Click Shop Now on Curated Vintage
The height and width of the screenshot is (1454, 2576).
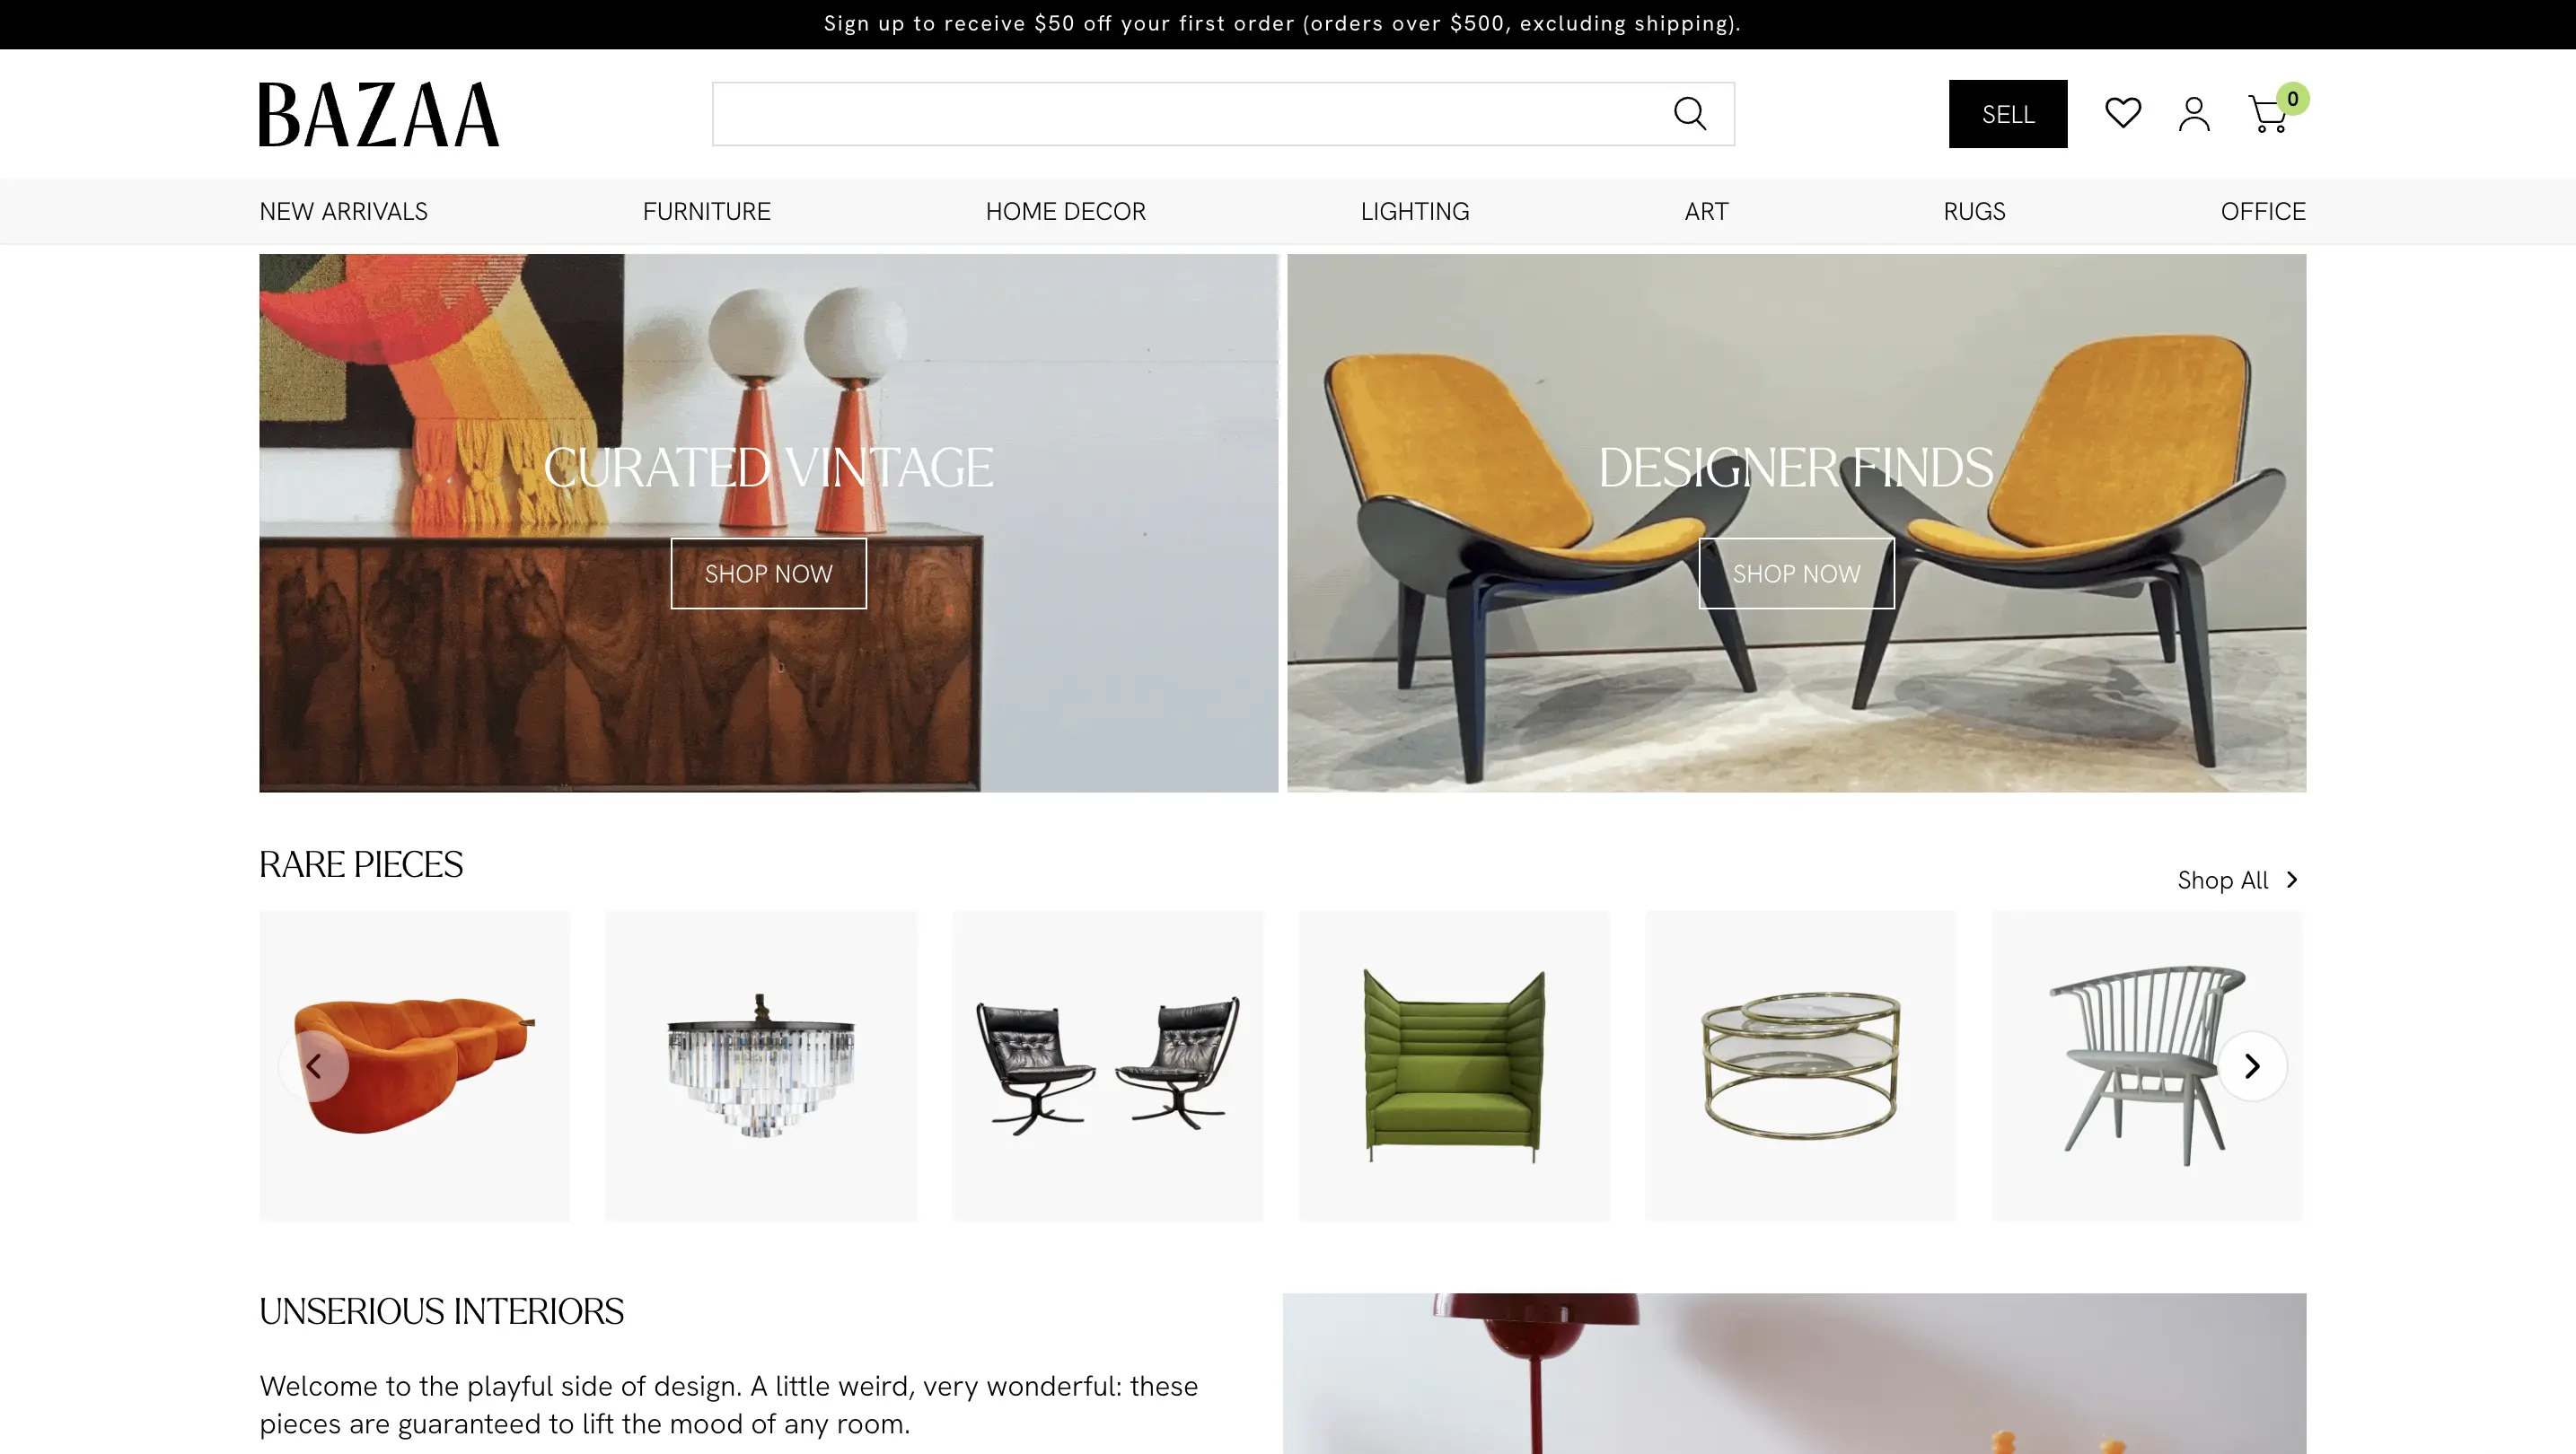pos(768,574)
